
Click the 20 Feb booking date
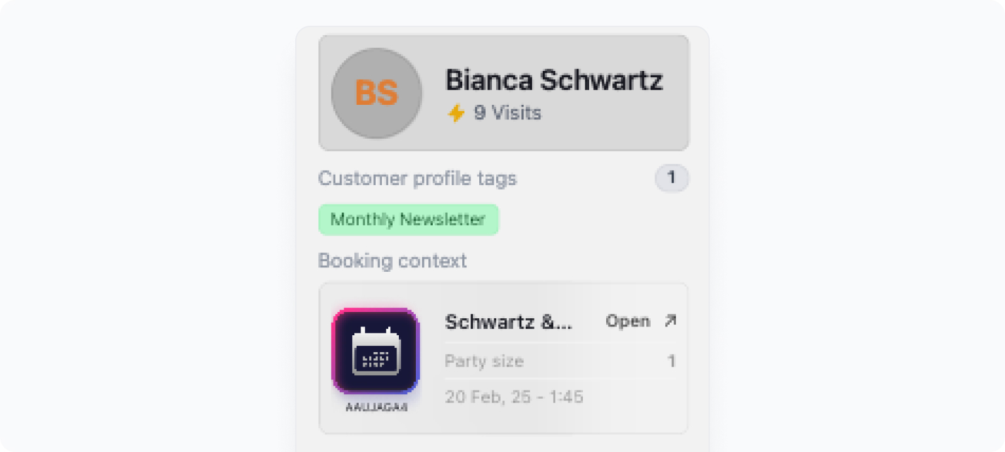point(514,397)
